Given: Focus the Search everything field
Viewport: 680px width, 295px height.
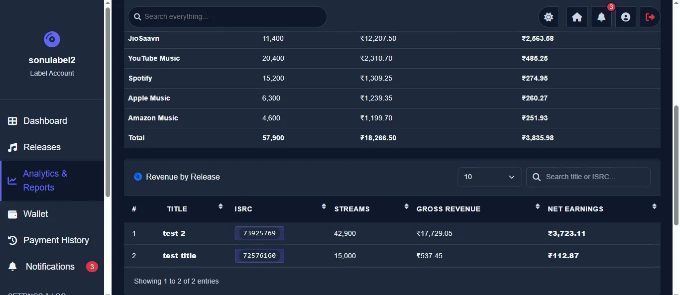Looking at the screenshot, I should point(227,17).
